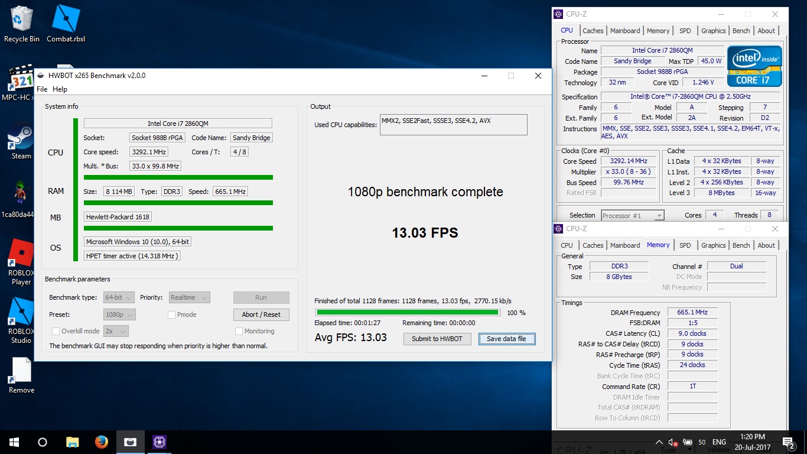Click the Intel Core i7 logo in CPU-Z
The height and width of the screenshot is (454, 807).
click(x=754, y=66)
